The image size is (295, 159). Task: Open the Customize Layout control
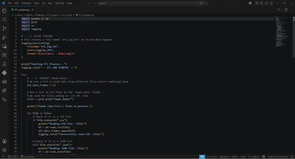(257, 3)
